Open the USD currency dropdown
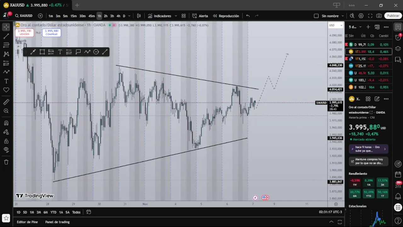The height and width of the screenshot is (227, 403). pos(336,25)
